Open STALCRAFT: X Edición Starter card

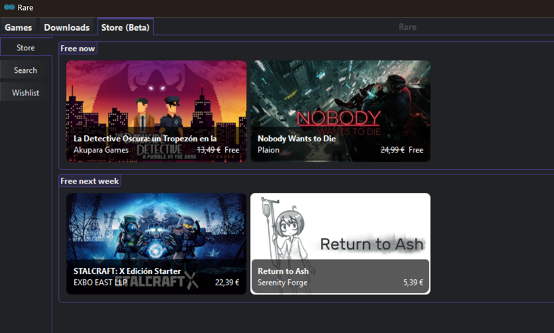[x=156, y=243]
